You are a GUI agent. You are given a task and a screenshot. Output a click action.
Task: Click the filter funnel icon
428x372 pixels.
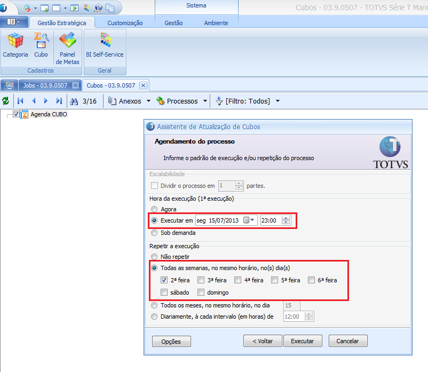click(x=219, y=101)
